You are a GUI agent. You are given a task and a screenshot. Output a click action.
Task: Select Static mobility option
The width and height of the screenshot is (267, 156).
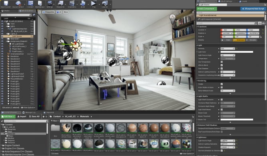[227, 40]
